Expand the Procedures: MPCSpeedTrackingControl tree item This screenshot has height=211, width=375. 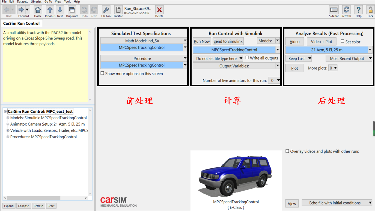pos(8,137)
